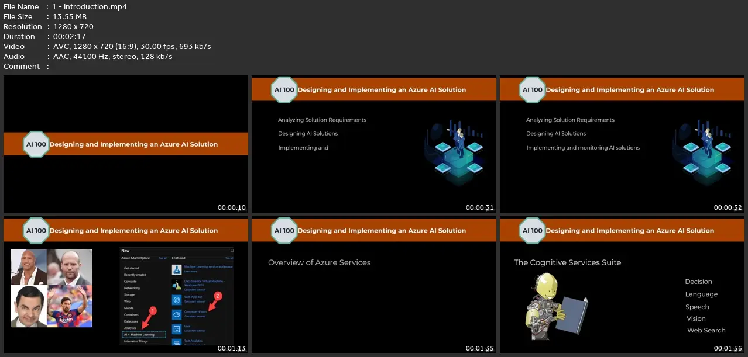
Task: Click the Face smiley icon
Action: pyautogui.click(x=177, y=329)
